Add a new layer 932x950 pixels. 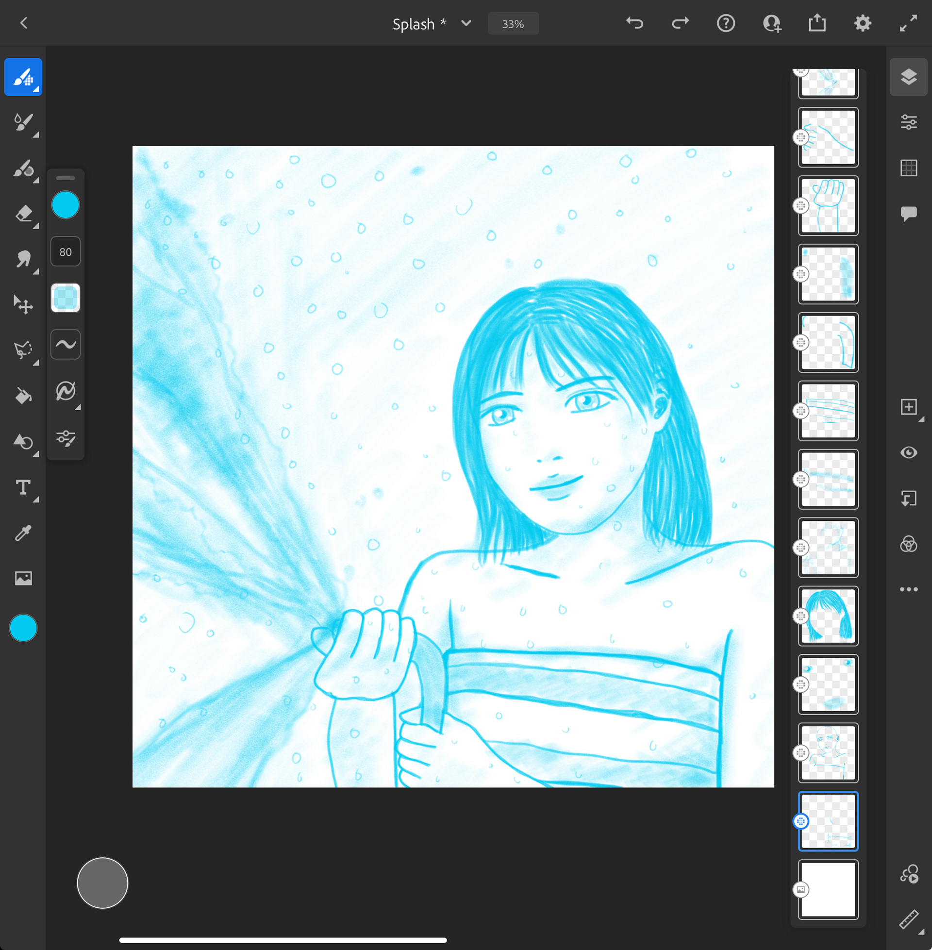[x=909, y=407]
